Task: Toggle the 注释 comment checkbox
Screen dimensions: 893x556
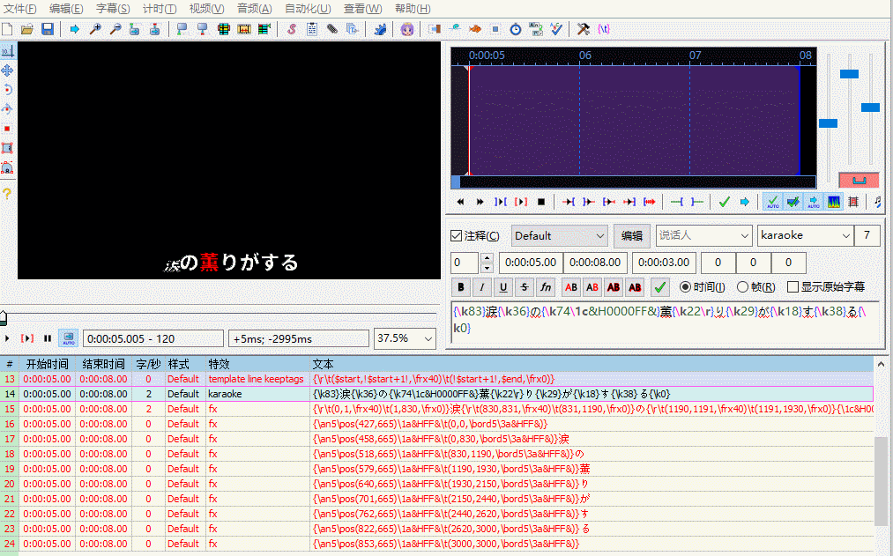Action: [457, 236]
